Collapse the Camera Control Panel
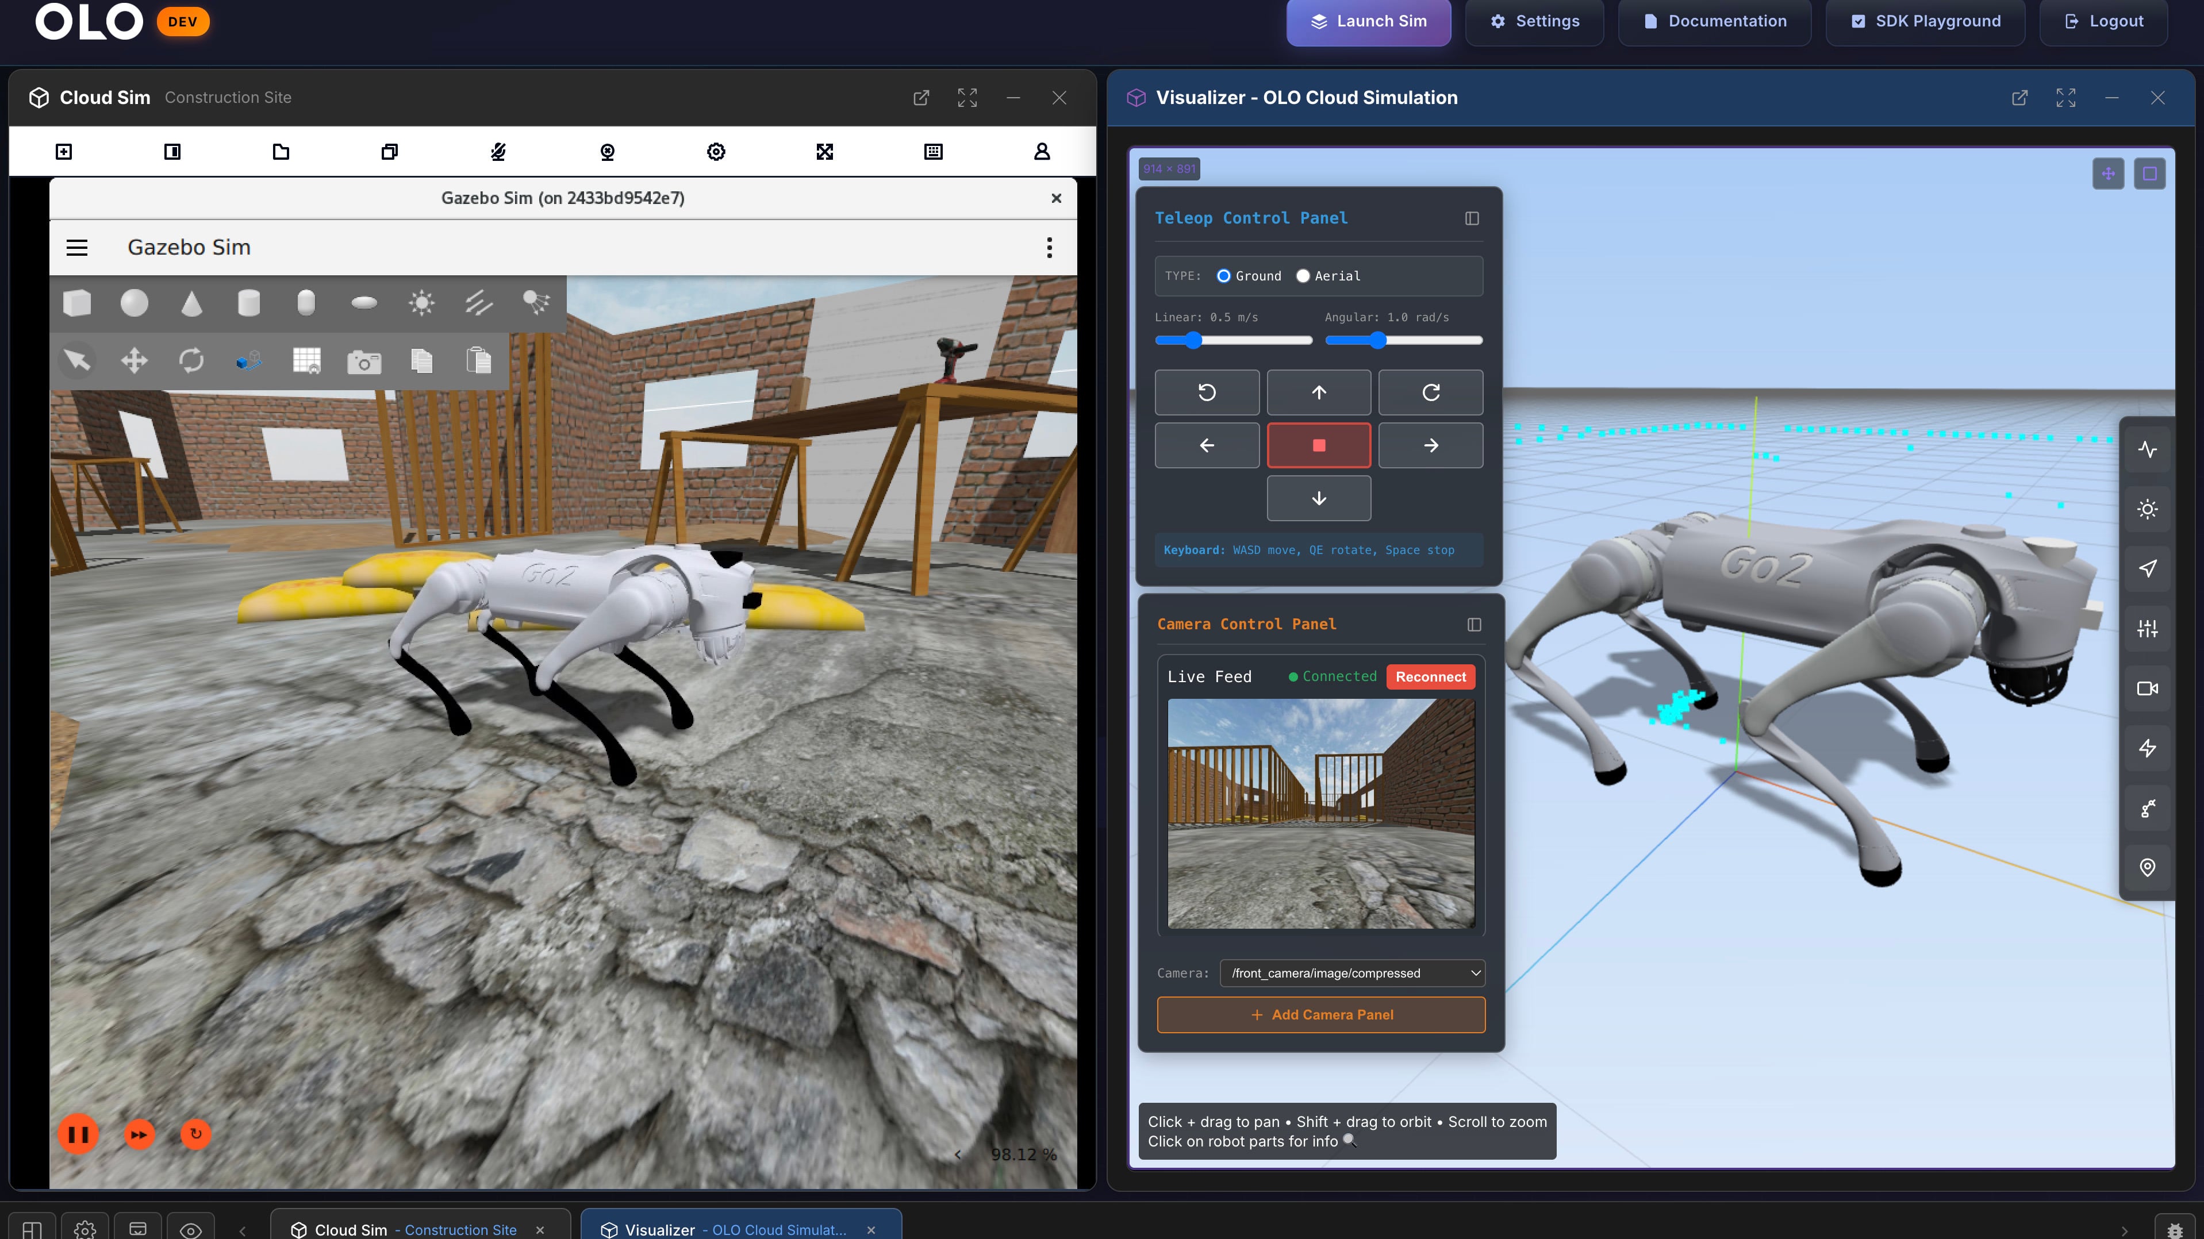This screenshot has height=1239, width=2204. pos(1474,625)
